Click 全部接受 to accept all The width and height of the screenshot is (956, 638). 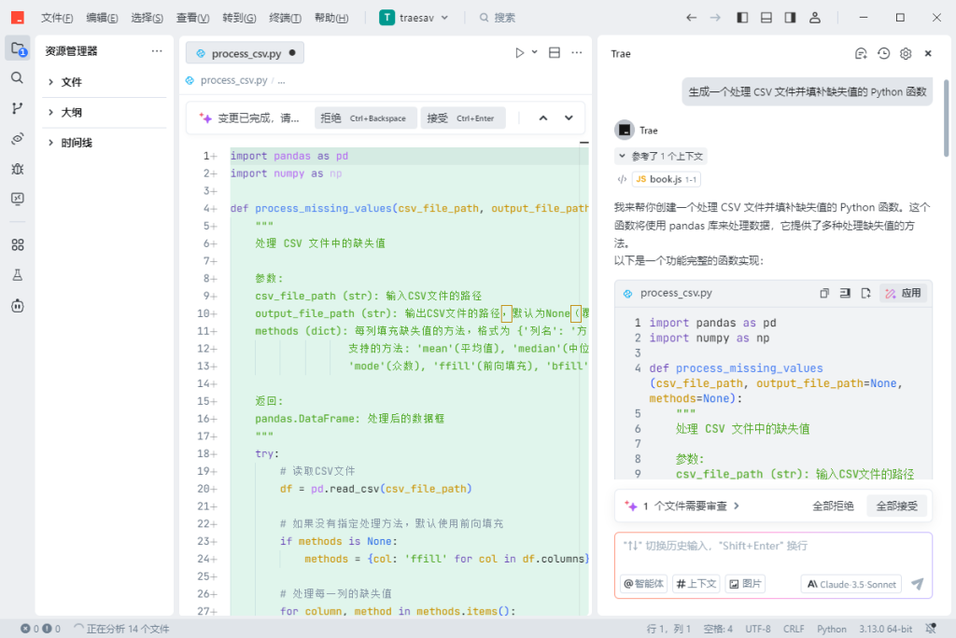point(896,506)
